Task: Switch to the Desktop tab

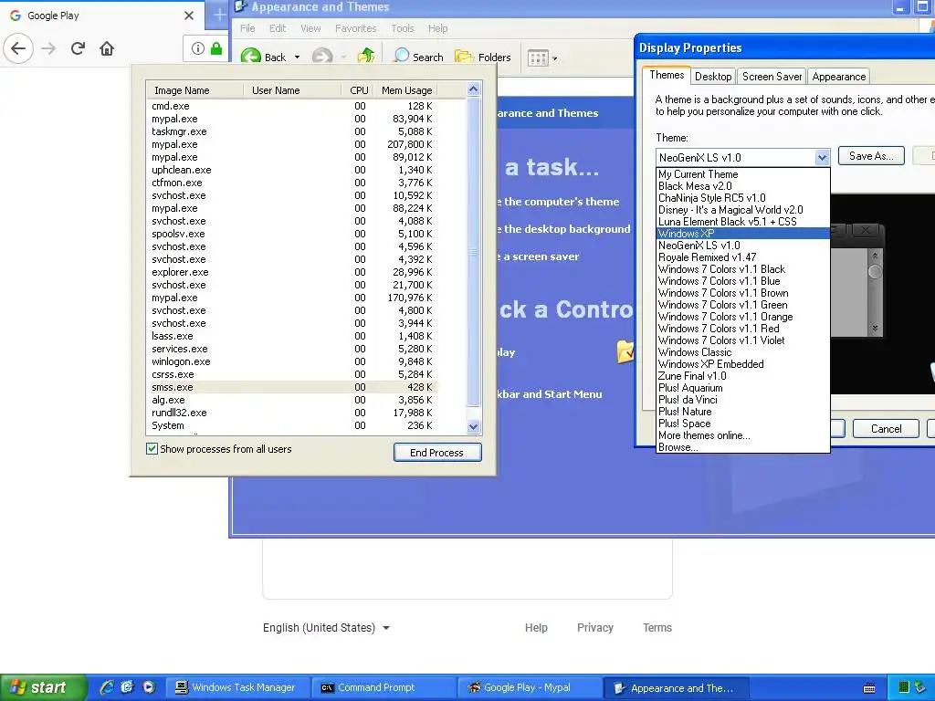Action: pyautogui.click(x=713, y=77)
